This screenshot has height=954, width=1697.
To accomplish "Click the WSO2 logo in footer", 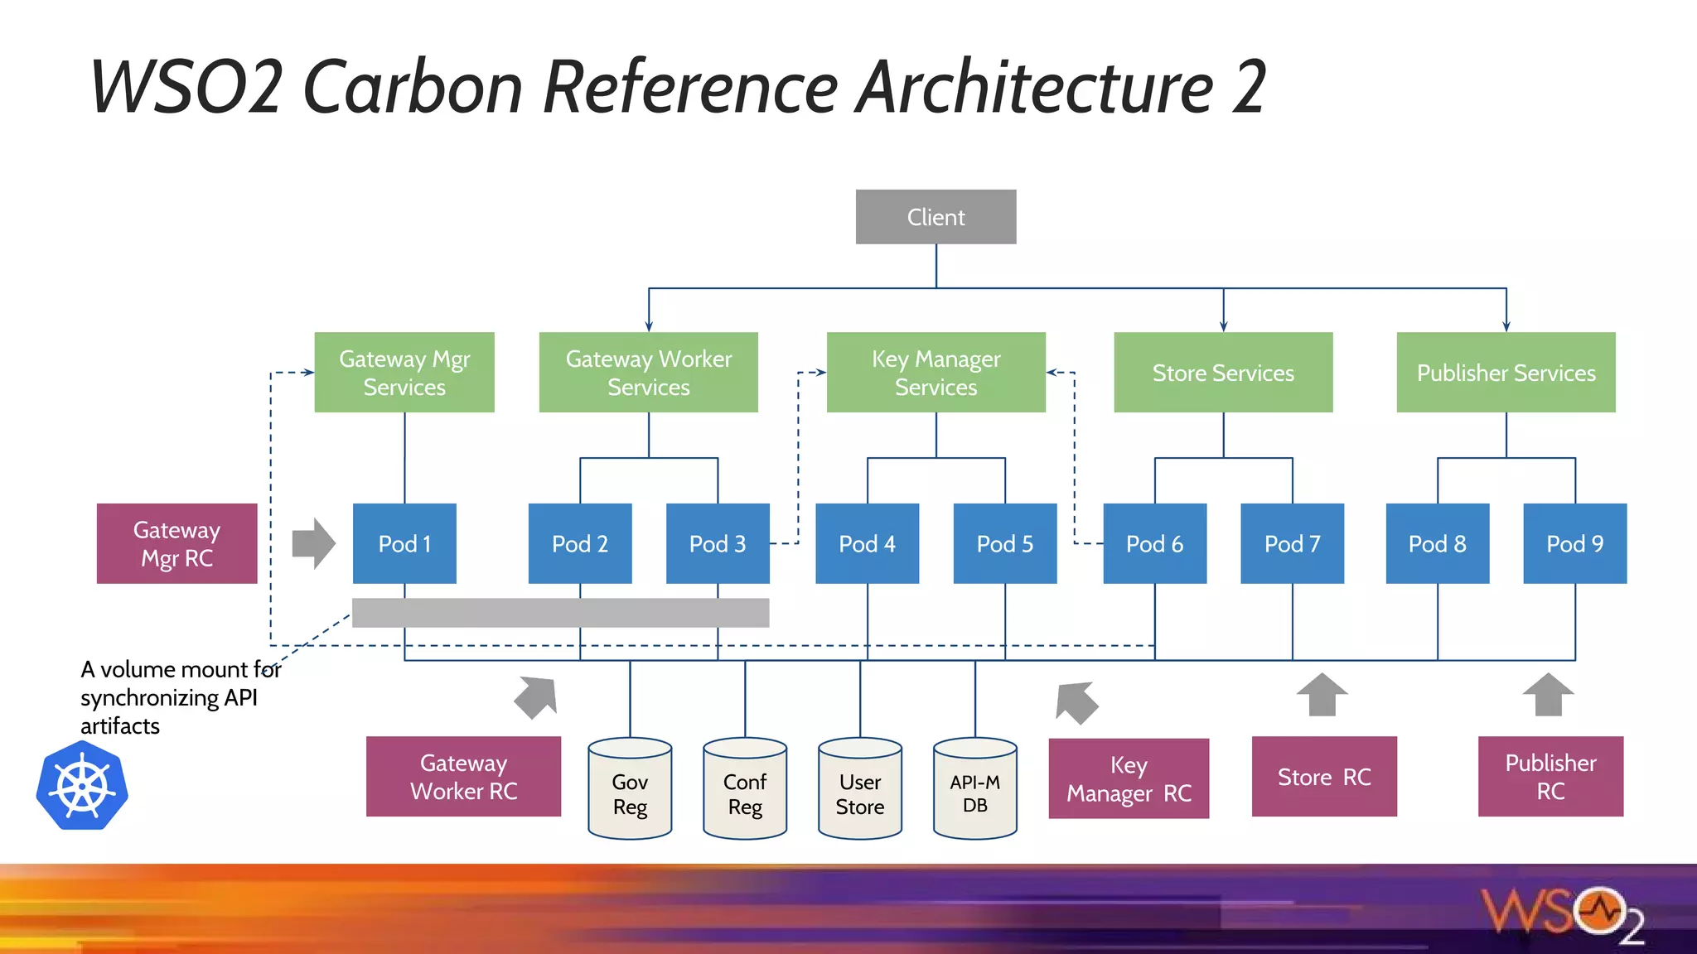I will coord(1562,914).
